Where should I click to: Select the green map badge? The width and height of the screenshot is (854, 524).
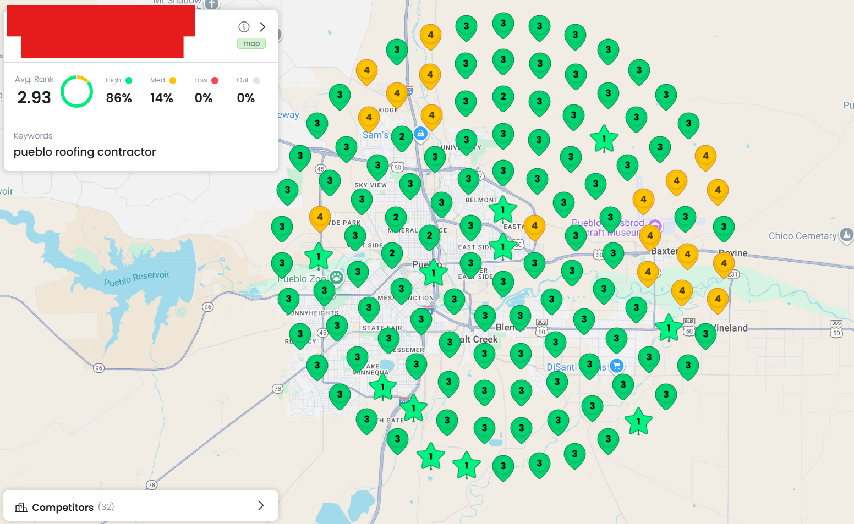click(251, 43)
